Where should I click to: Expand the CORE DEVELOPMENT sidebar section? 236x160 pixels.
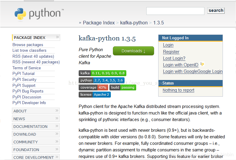tap(36, 157)
